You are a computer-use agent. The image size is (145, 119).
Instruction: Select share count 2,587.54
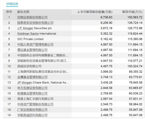107,99
